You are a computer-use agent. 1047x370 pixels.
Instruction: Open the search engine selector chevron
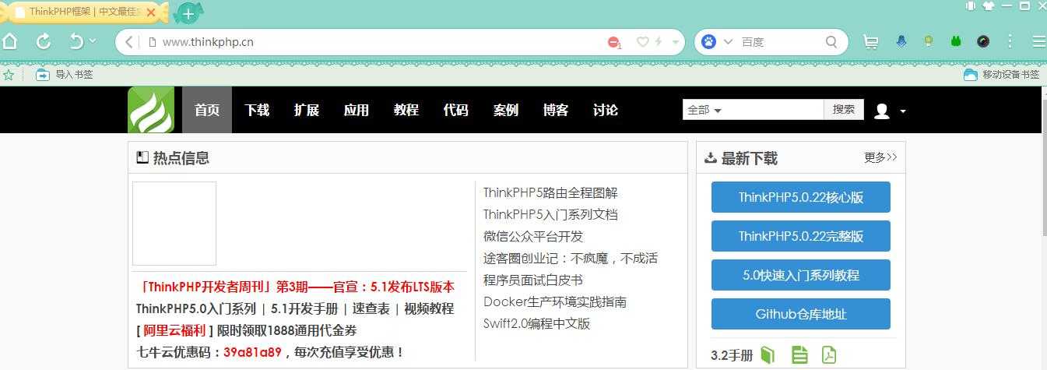728,42
